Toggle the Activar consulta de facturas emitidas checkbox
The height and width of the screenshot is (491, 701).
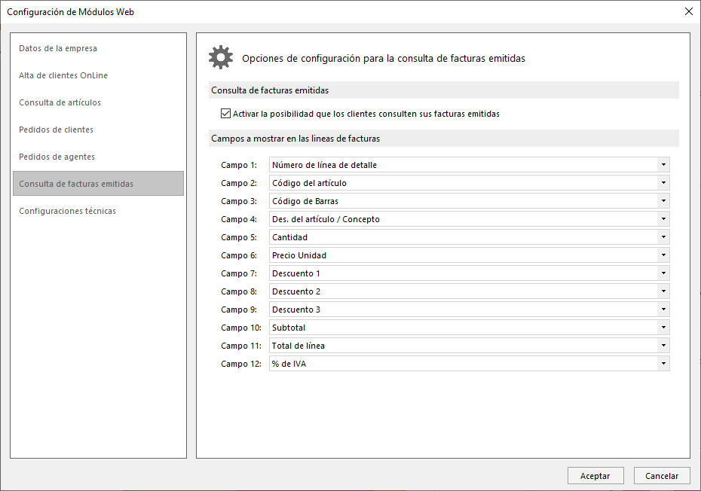pos(226,114)
